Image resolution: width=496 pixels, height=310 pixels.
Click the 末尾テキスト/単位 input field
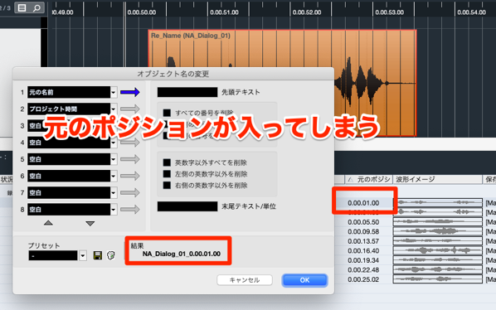187,206
